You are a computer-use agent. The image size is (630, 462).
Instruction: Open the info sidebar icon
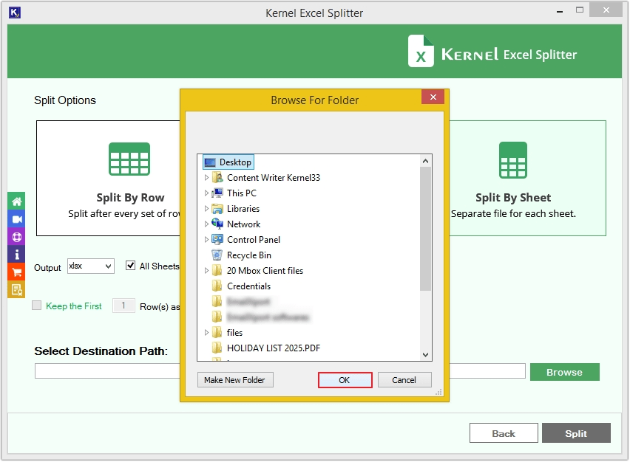(16, 255)
